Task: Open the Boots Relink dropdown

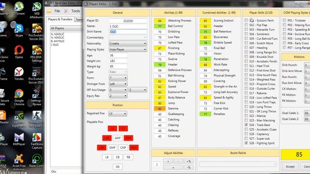Action: (238, 164)
